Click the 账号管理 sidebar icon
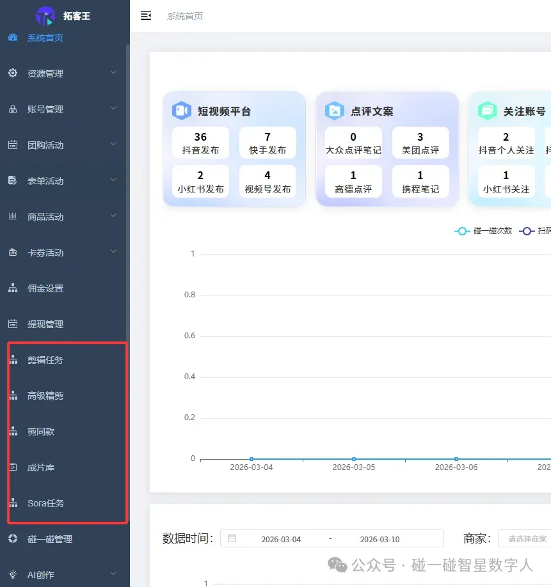The height and width of the screenshot is (587, 551). pos(12,109)
